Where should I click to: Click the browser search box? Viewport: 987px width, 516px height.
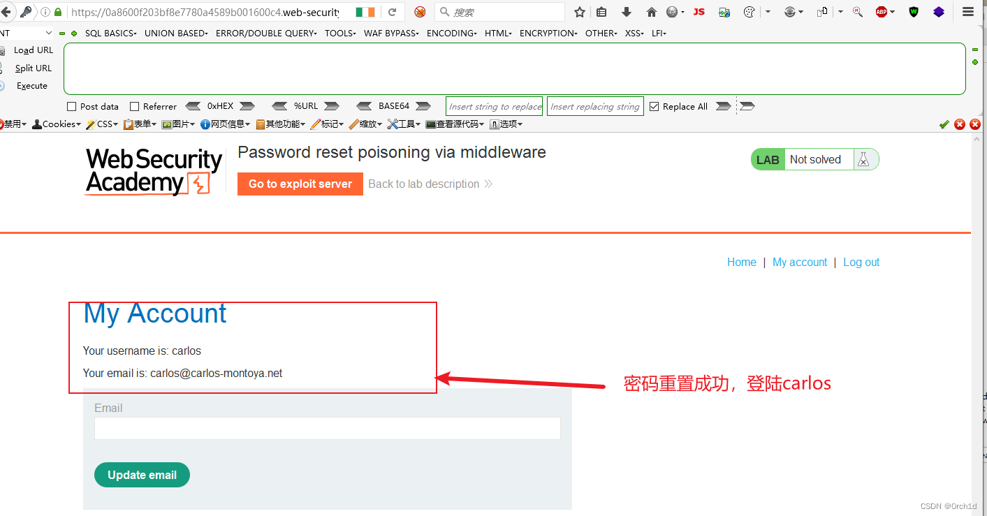point(499,12)
